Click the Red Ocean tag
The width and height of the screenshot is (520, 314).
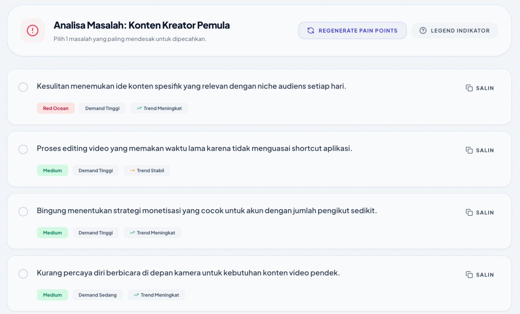(x=56, y=108)
